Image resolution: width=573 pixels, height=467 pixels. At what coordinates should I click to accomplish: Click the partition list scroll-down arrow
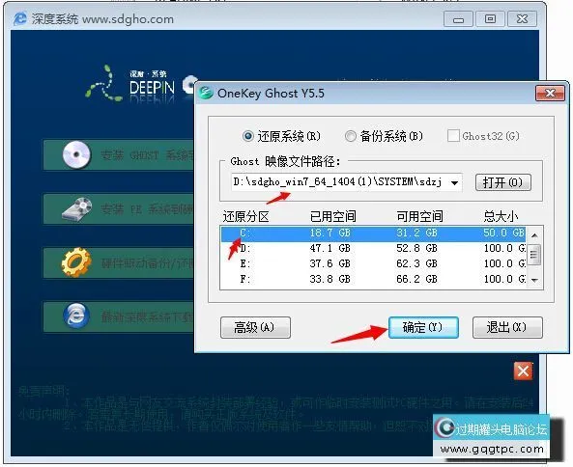click(534, 280)
